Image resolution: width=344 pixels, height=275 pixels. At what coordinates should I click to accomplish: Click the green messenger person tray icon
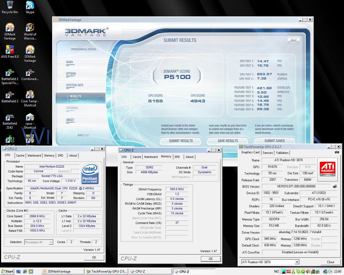click(294, 272)
